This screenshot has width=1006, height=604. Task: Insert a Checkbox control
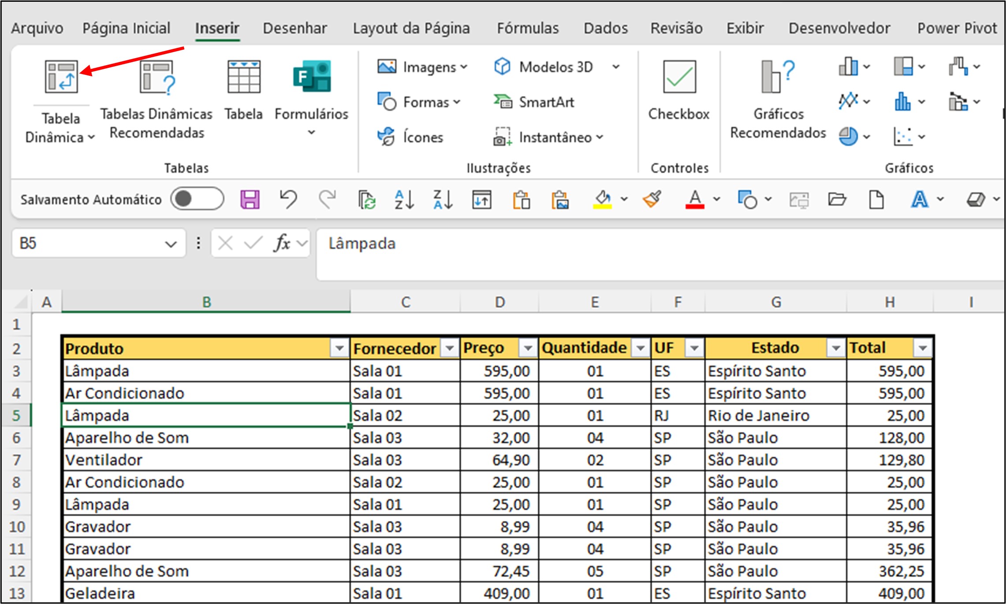[679, 90]
